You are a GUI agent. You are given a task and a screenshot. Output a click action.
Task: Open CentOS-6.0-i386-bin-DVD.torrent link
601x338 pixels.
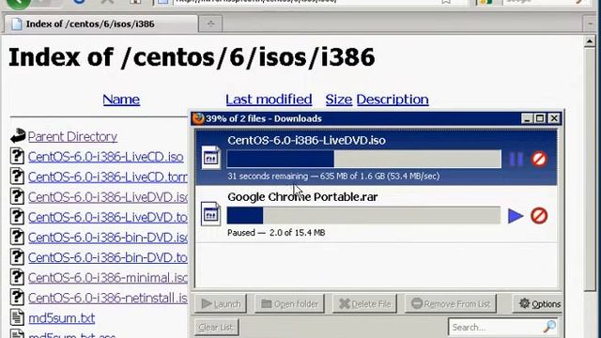tap(108, 257)
